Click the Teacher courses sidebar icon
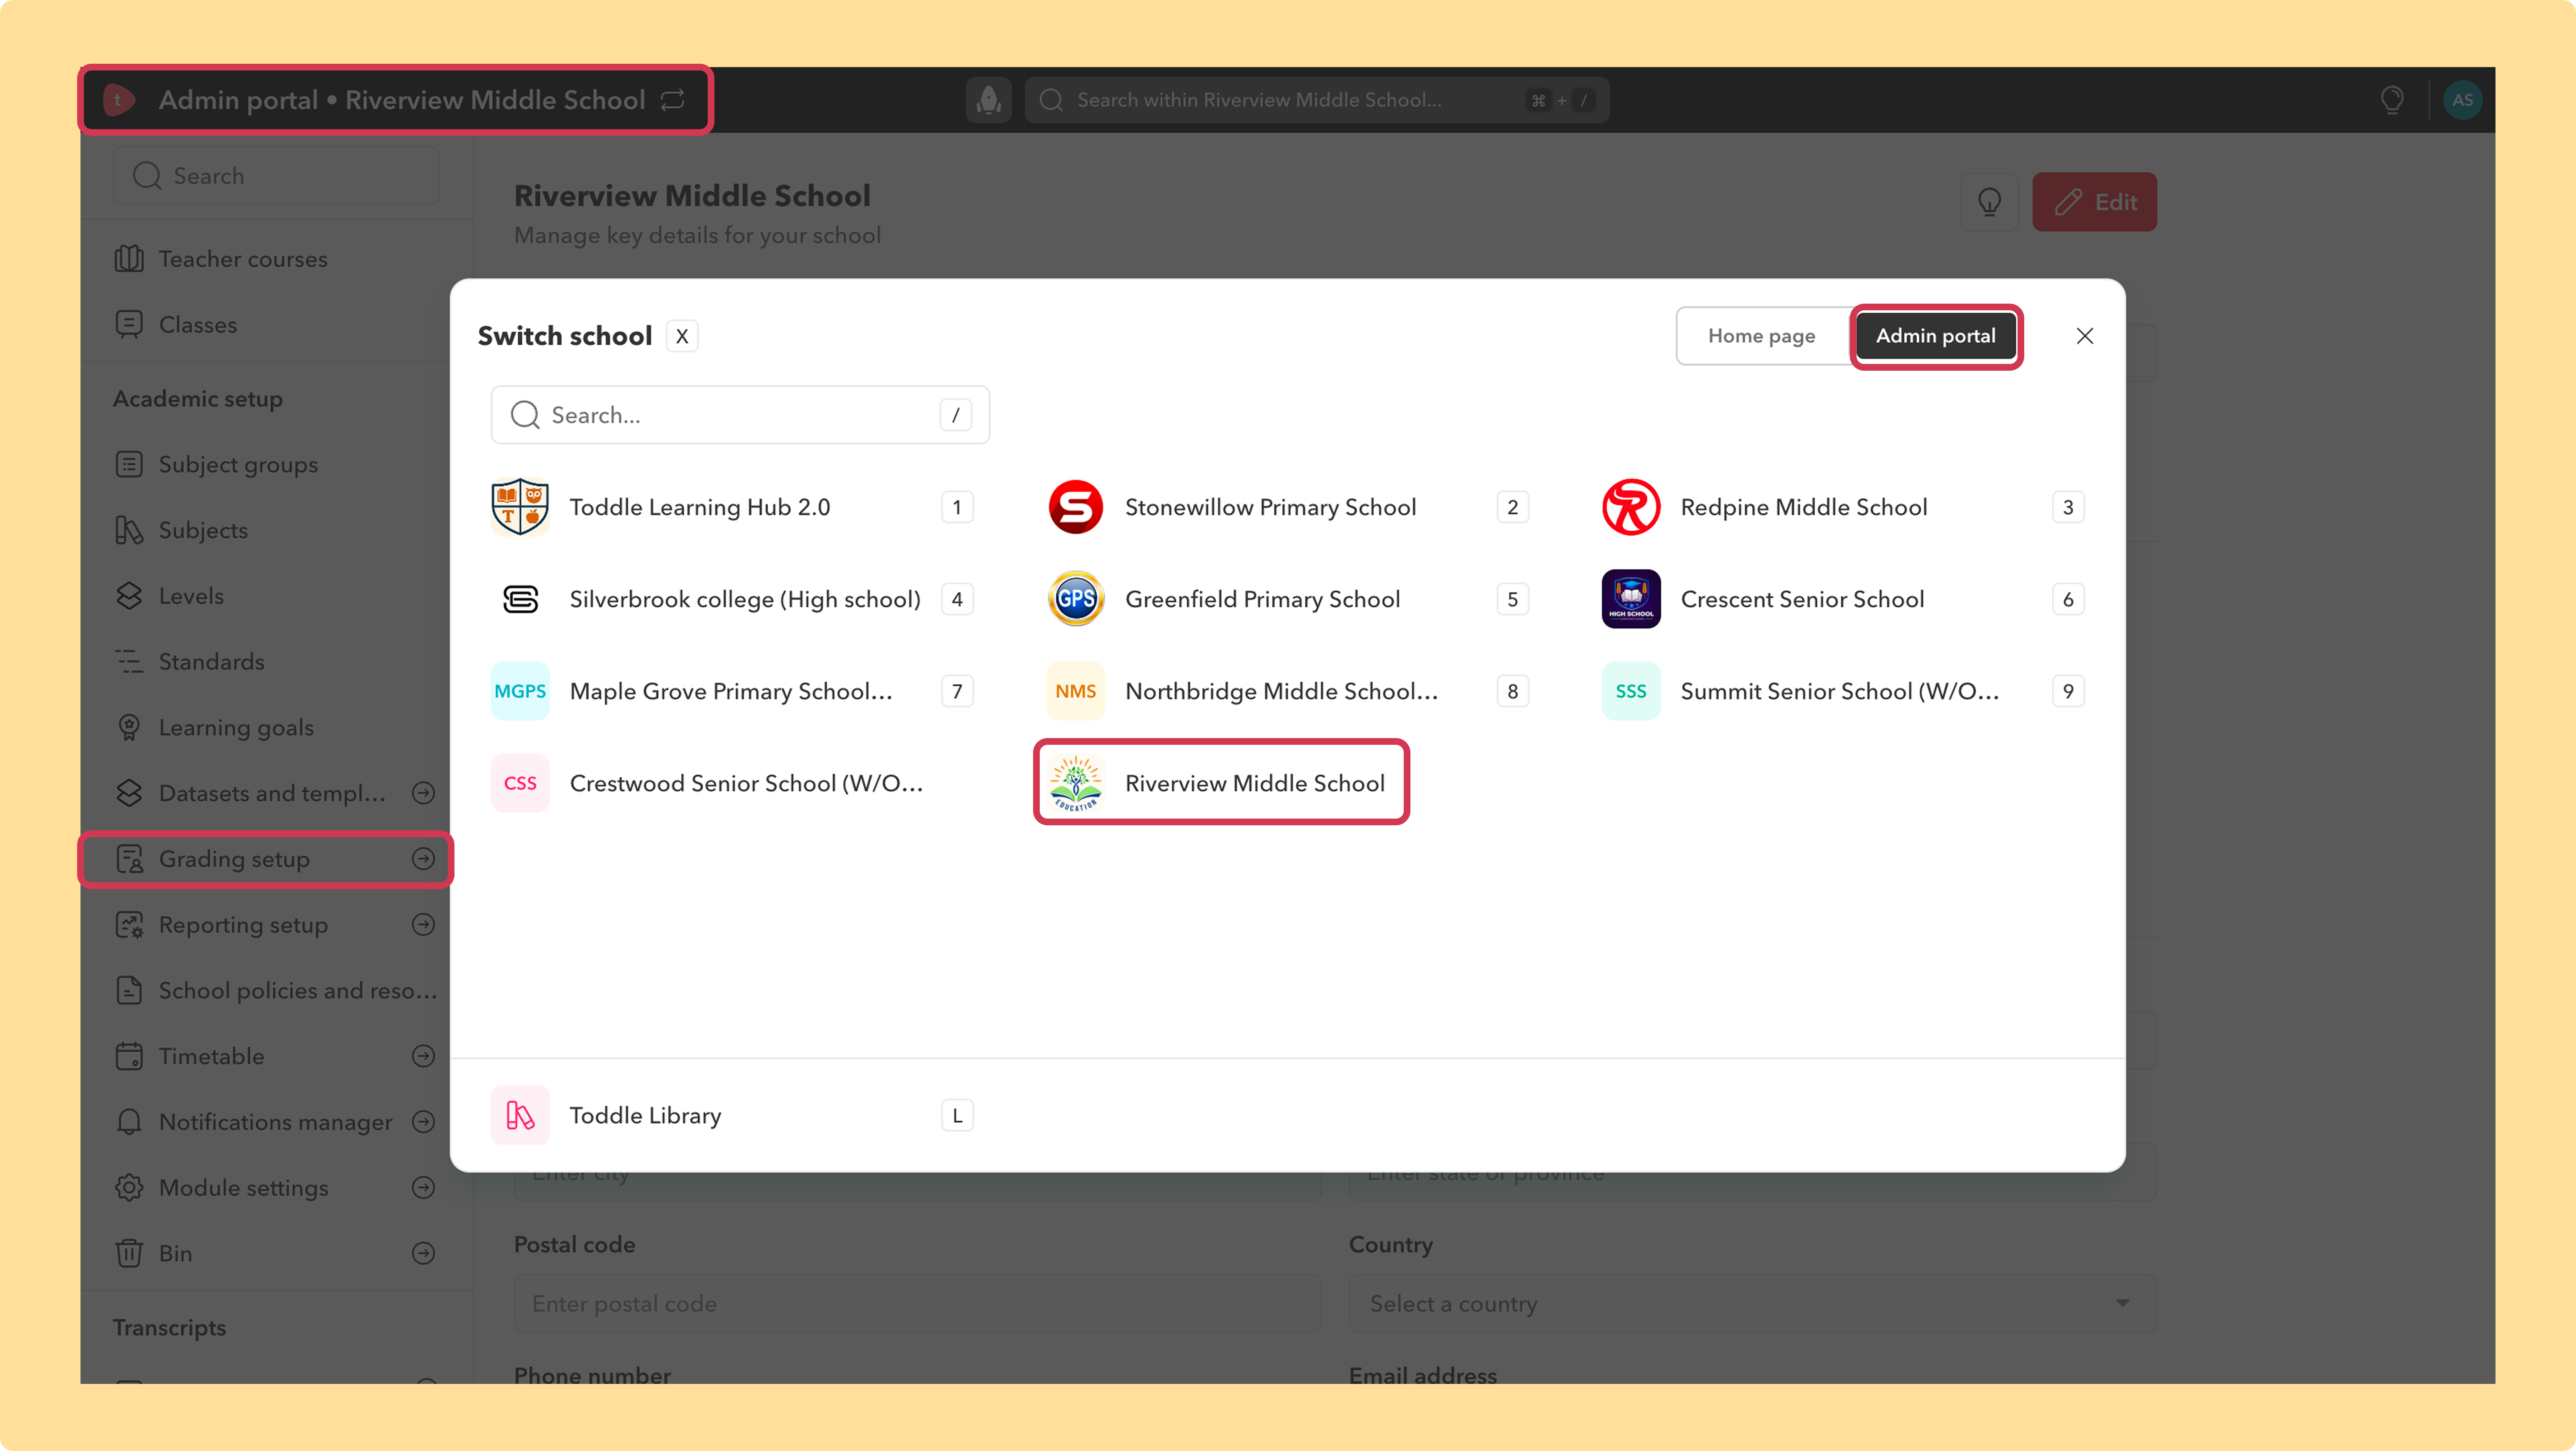 click(129, 259)
